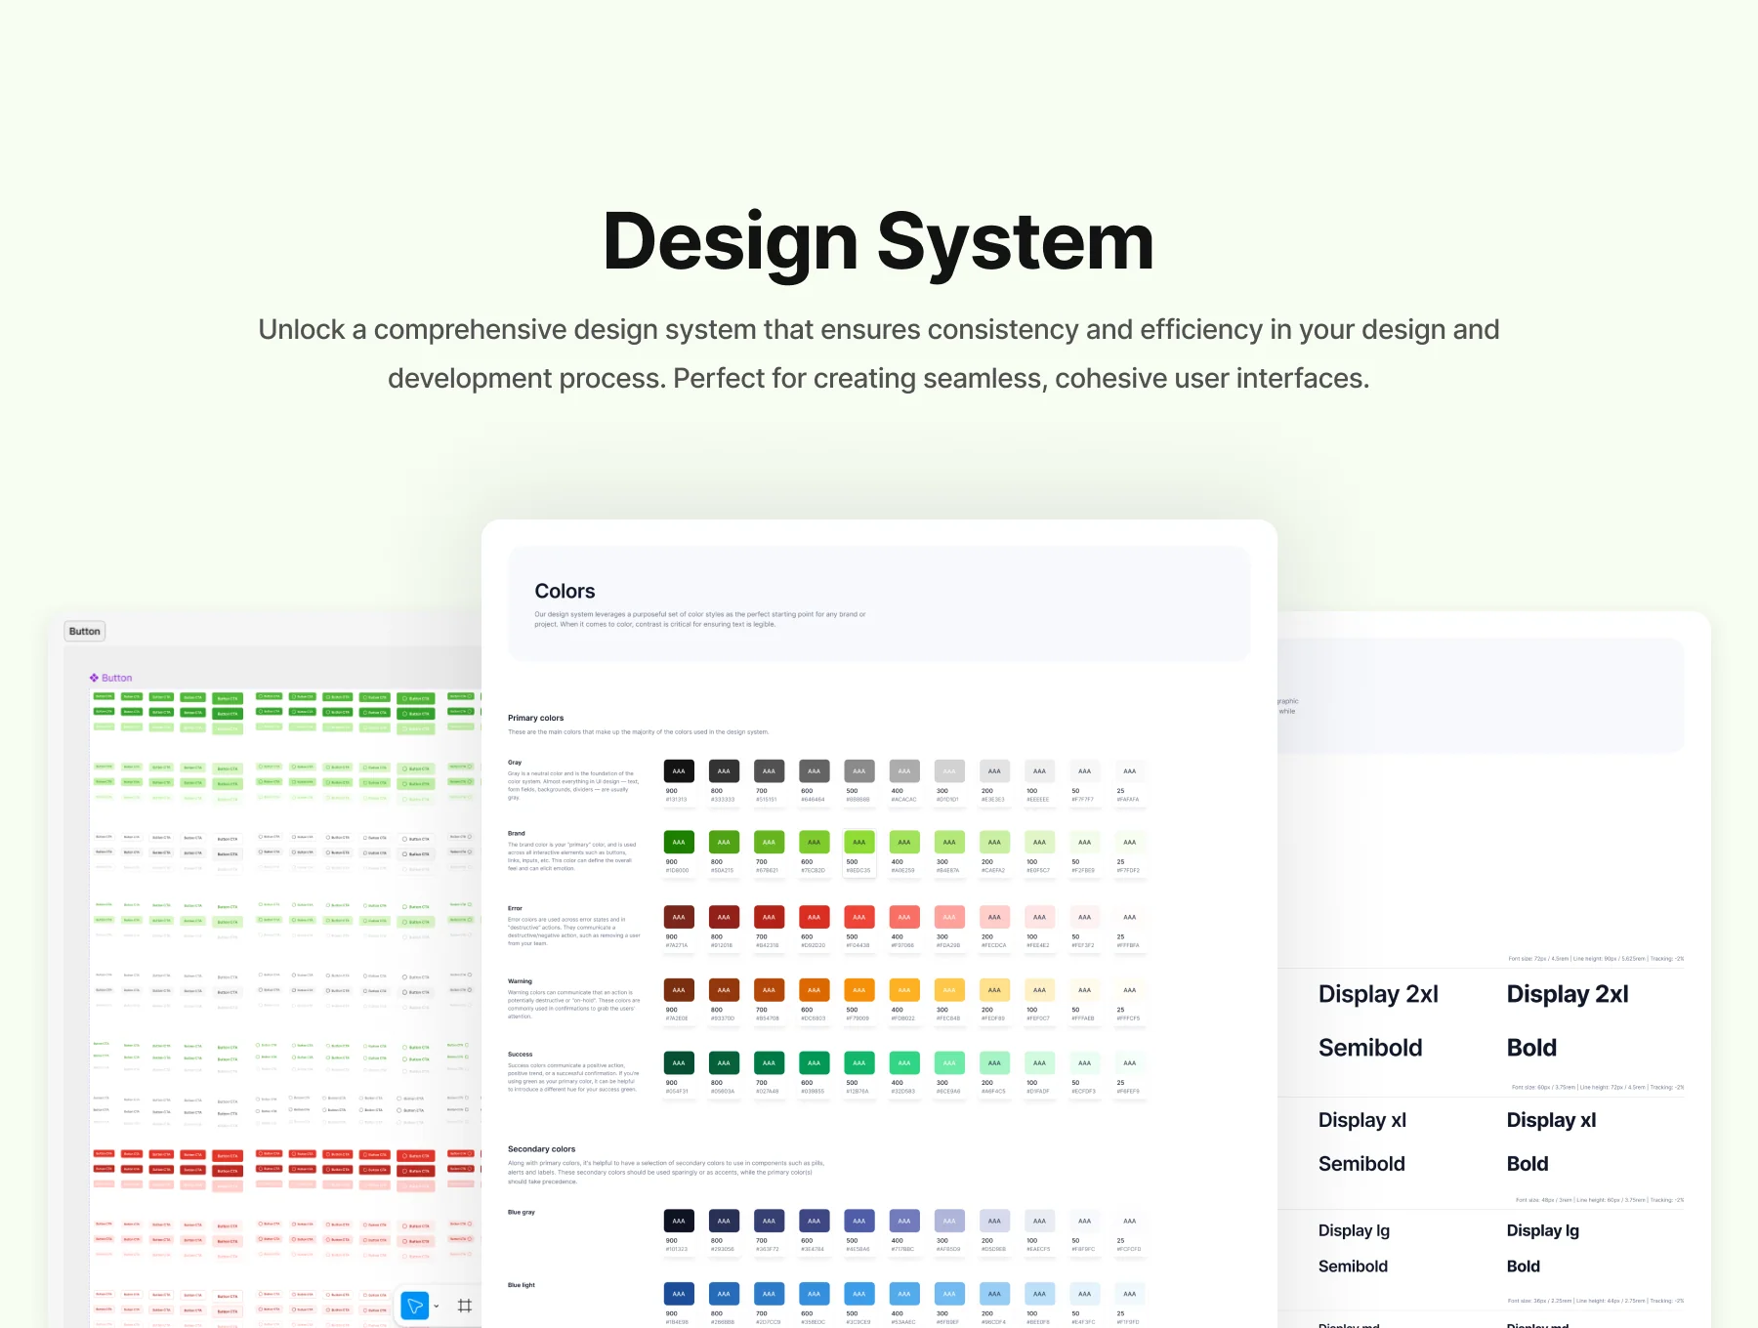
Task: Pick the Gray 500 swatch
Action: 859,771
